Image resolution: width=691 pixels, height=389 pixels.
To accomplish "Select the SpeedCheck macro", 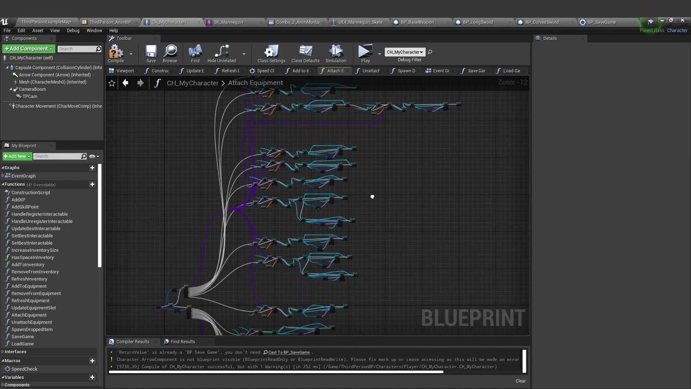I will point(24,369).
